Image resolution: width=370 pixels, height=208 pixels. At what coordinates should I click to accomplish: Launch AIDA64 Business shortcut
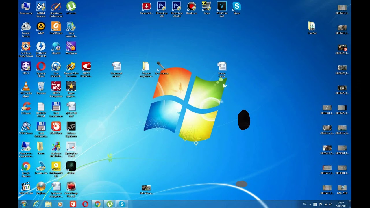point(41,10)
